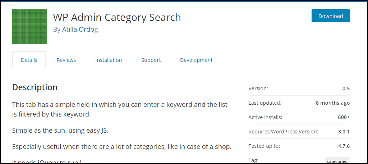368x164 pixels.
Task: Go to the Support tab
Action: tap(151, 60)
